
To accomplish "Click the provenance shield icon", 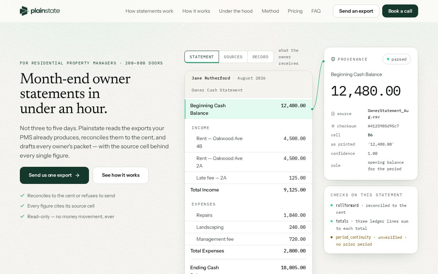I will (x=333, y=59).
